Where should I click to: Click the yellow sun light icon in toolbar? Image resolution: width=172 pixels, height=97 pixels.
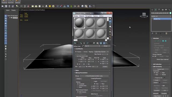50,6
